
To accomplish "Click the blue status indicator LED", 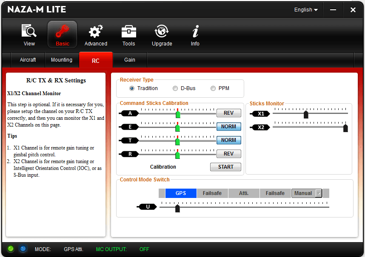I will coord(23,249).
